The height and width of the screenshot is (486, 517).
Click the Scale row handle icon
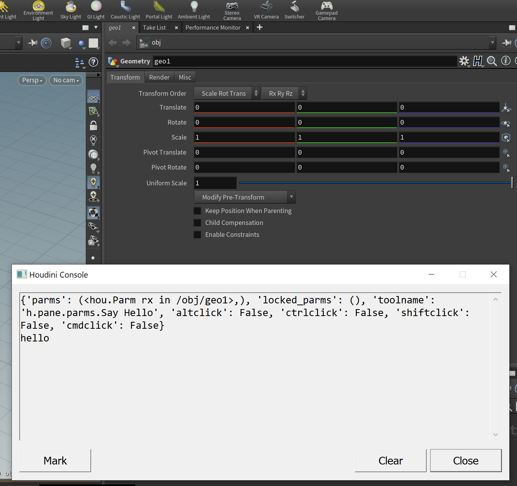pyautogui.click(x=506, y=138)
